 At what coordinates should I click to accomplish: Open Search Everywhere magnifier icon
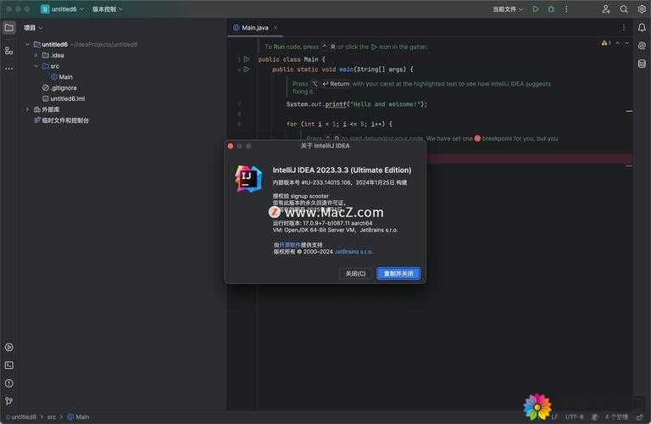click(624, 9)
